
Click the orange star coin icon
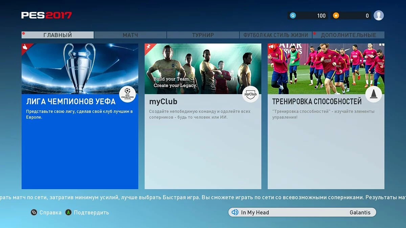click(336, 16)
